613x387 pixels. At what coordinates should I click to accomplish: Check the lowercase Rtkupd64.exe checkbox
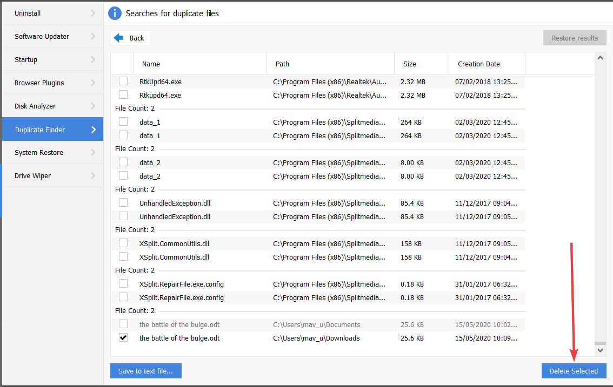(x=123, y=95)
